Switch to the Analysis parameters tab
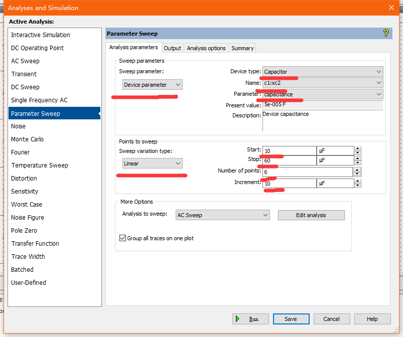 click(133, 47)
